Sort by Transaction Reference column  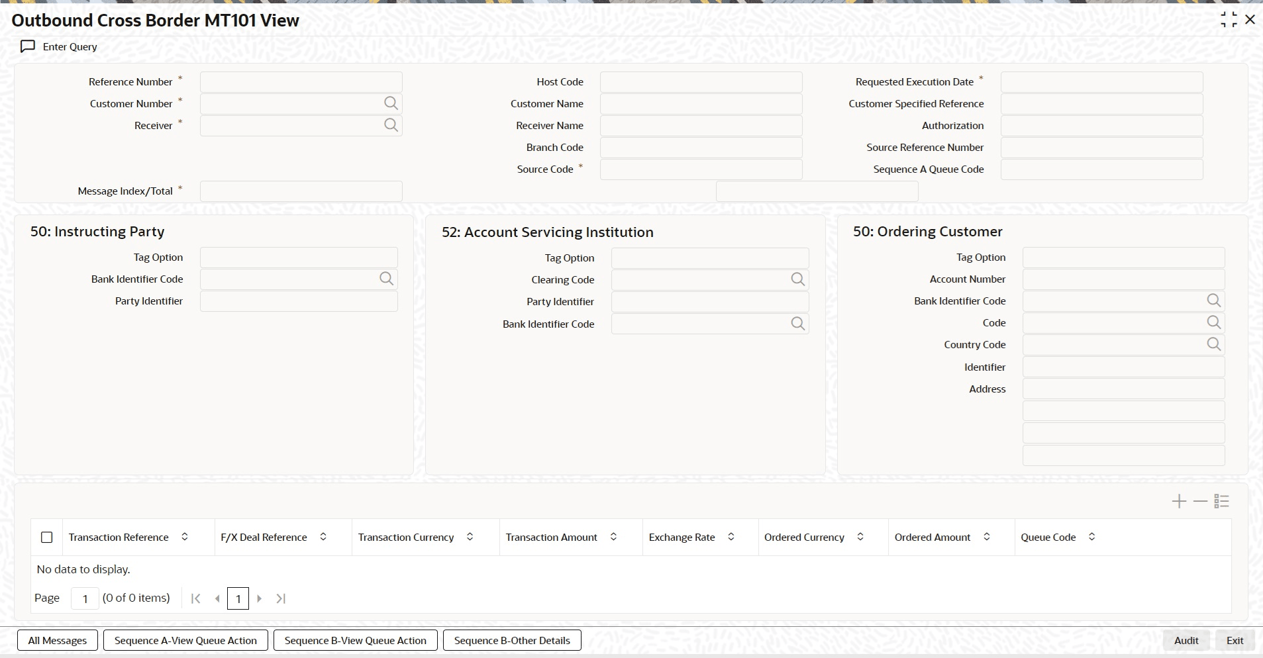click(x=185, y=537)
